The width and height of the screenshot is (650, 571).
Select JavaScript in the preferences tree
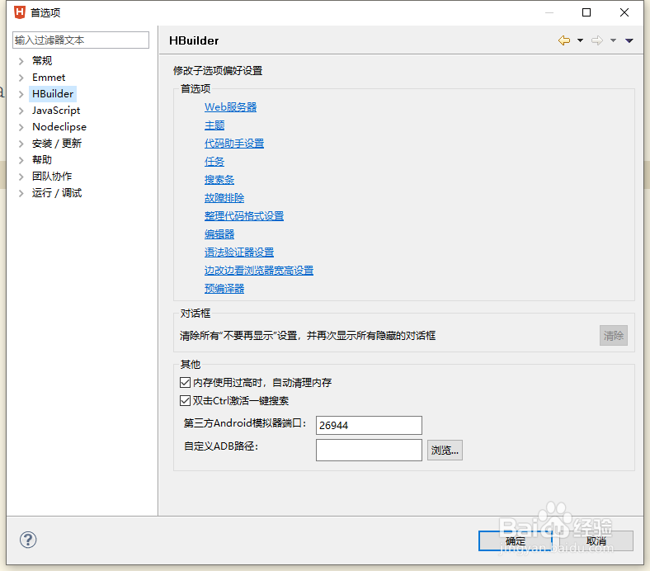56,111
